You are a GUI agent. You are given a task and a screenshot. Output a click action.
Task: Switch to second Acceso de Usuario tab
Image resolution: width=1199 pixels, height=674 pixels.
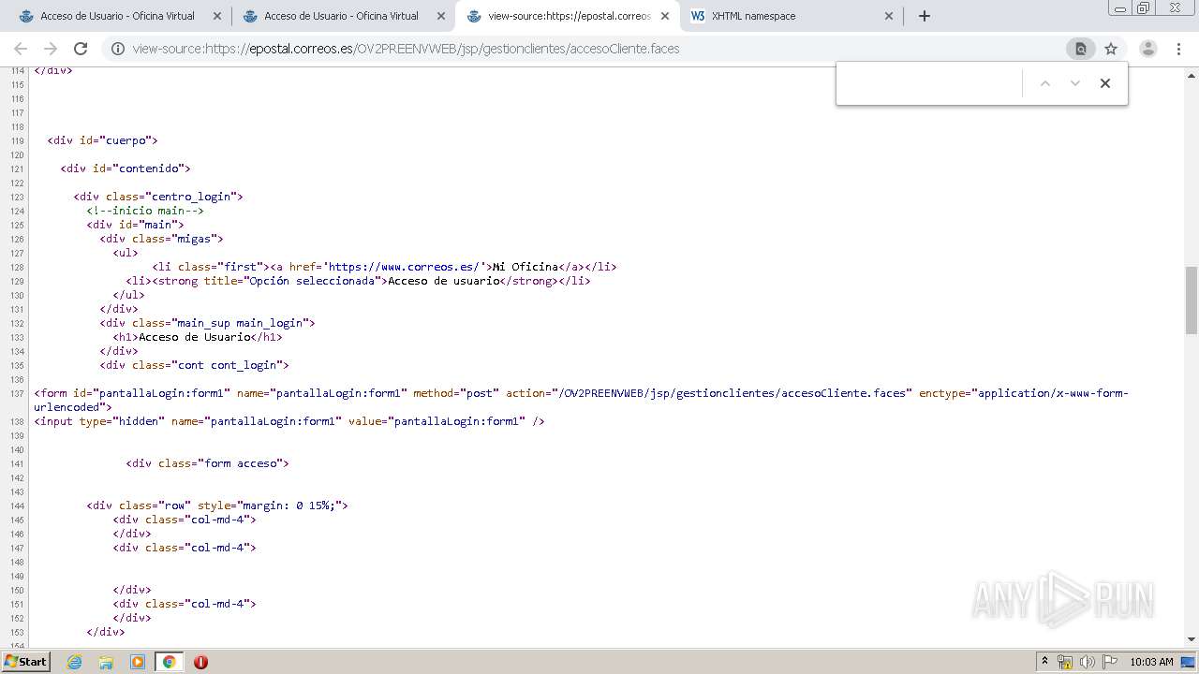341,16
